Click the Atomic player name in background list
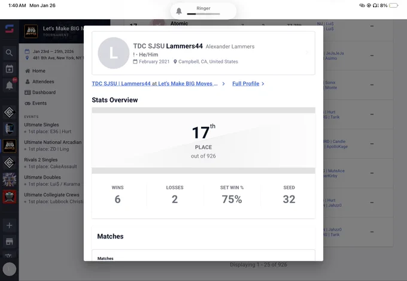The image size is (407, 281). click(179, 23)
